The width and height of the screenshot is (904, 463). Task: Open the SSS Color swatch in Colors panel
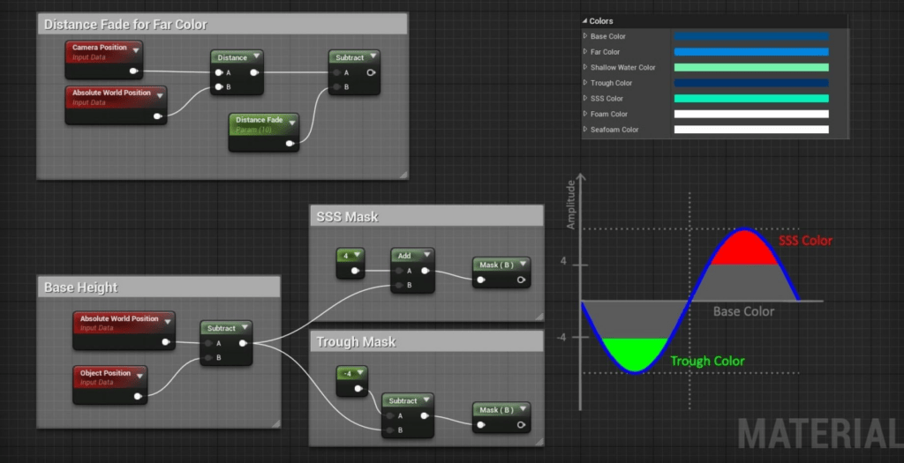pyautogui.click(x=751, y=99)
